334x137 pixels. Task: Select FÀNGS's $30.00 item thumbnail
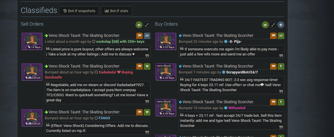pyautogui.click(x=32, y=118)
